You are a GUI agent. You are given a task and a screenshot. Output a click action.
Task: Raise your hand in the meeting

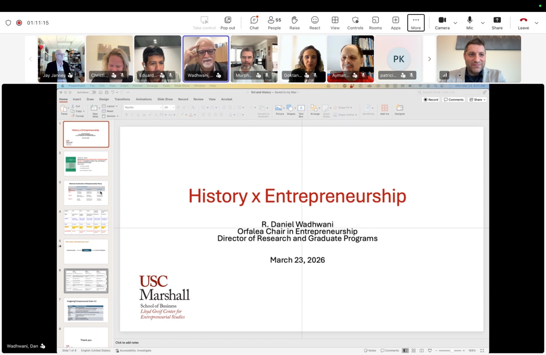tap(294, 23)
